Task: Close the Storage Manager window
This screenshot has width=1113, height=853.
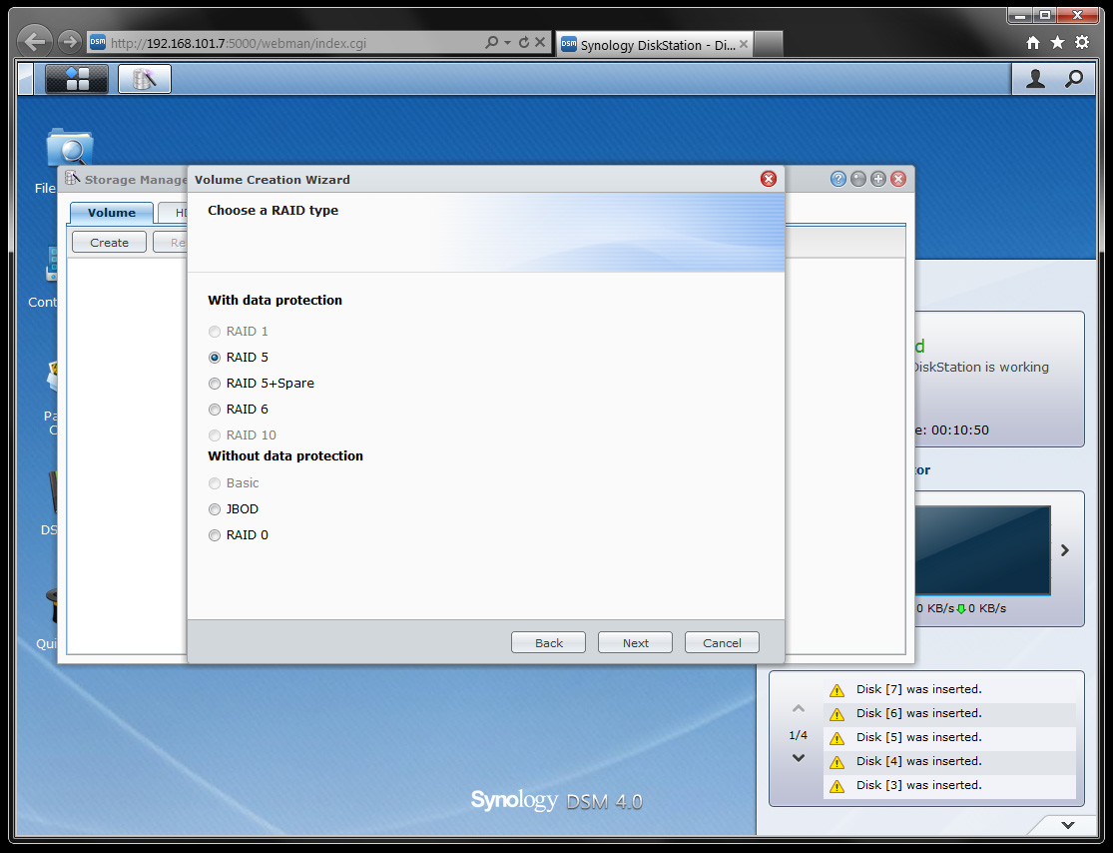Action: [x=898, y=179]
